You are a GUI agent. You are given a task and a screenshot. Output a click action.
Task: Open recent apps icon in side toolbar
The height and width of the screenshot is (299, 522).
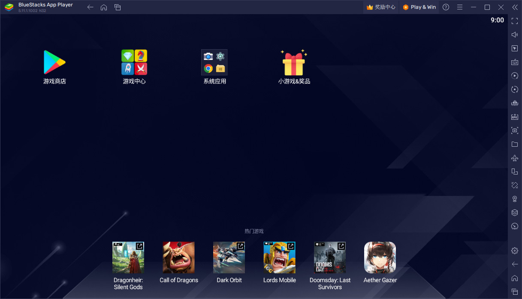pyautogui.click(x=515, y=291)
